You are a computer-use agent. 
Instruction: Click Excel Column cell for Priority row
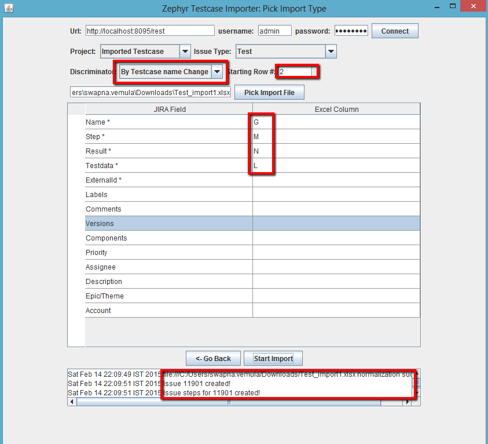pyautogui.click(x=336, y=252)
